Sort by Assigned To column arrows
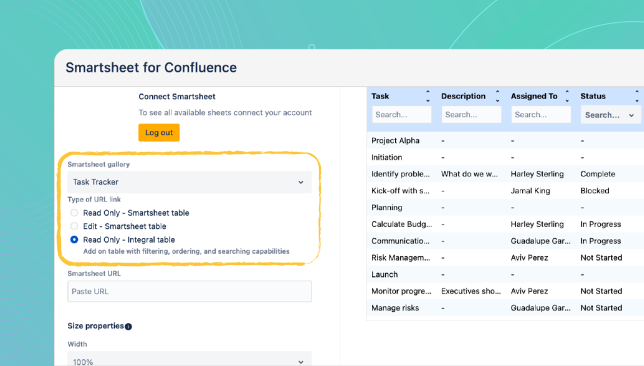The width and height of the screenshot is (644, 366). coord(567,96)
